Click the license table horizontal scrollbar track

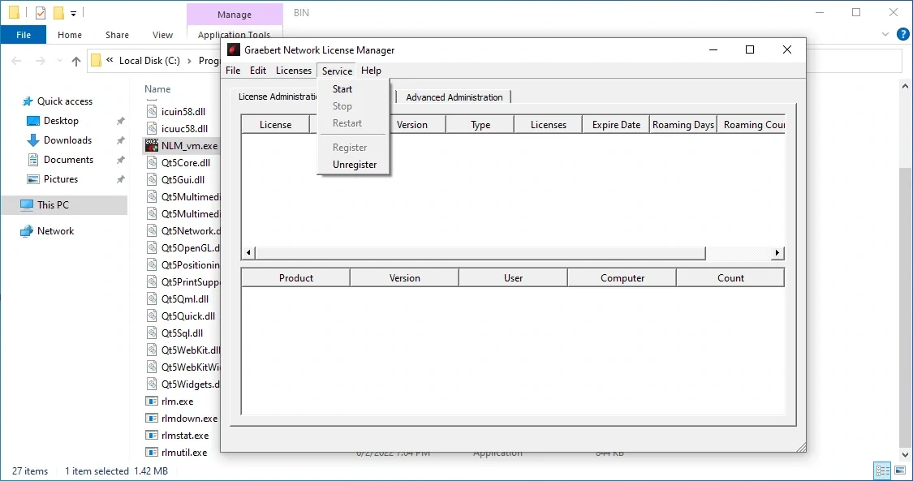pyautogui.click(x=738, y=253)
